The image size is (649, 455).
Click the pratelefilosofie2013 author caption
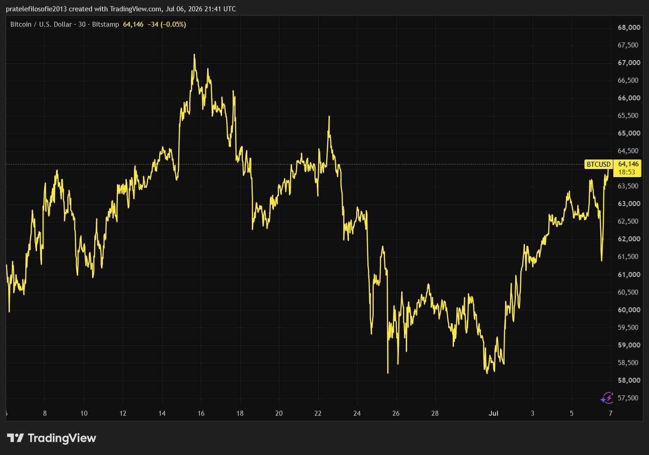[36, 9]
